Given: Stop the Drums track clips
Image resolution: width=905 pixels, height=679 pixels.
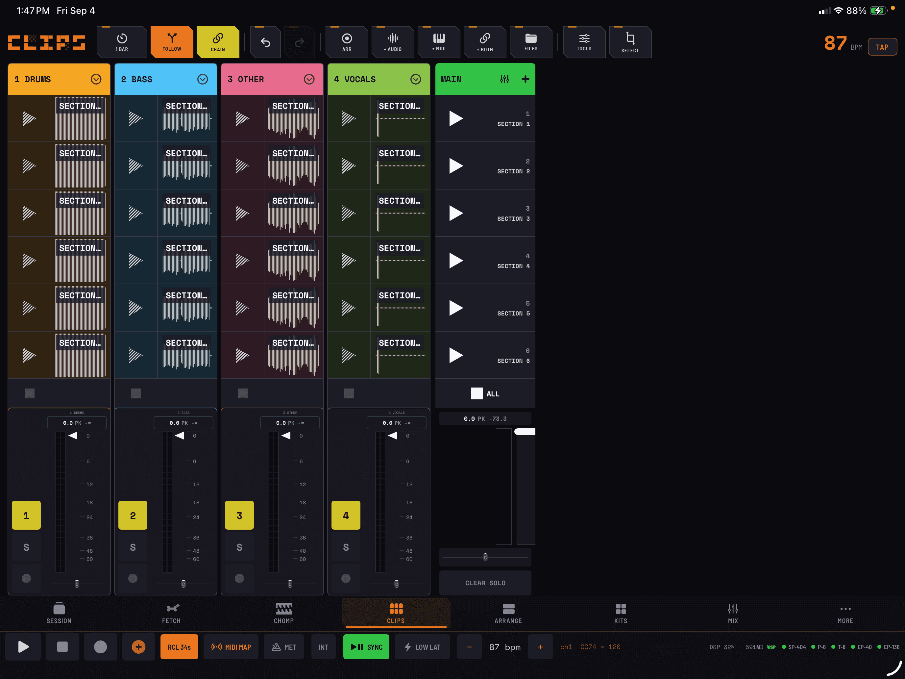Looking at the screenshot, I should (30, 394).
